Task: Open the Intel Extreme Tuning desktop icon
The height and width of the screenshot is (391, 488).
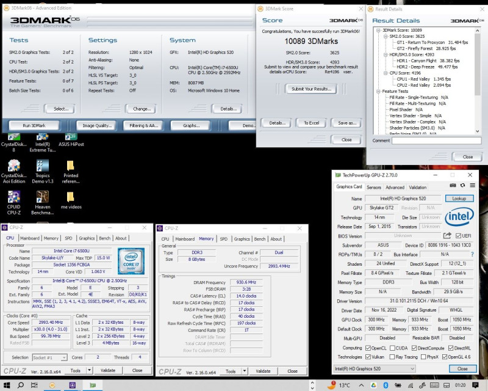Action: tap(42, 143)
